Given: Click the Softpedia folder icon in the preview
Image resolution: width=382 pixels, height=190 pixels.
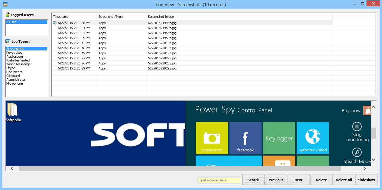Looking at the screenshot, I should [13, 110].
